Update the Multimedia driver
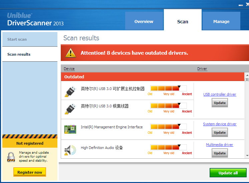The height and width of the screenshot is (183, 249). click(x=220, y=153)
